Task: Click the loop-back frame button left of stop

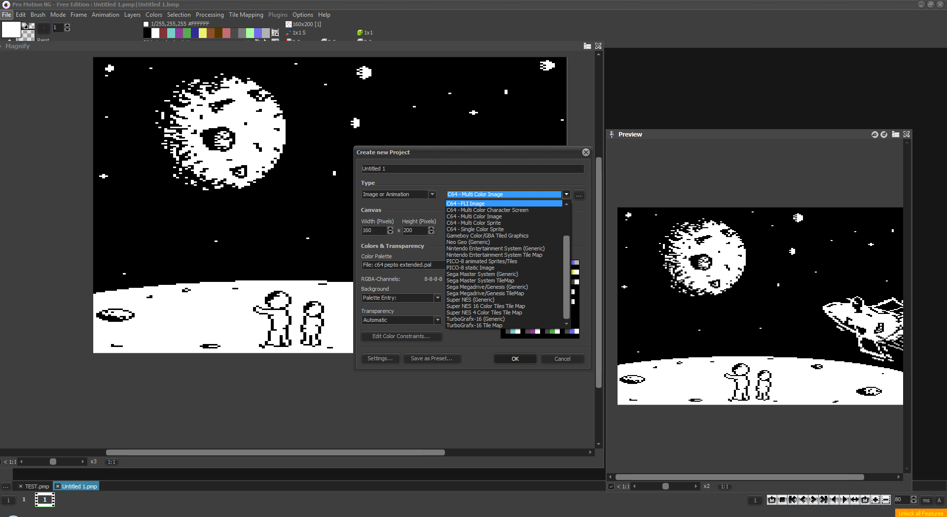Action: (772, 500)
